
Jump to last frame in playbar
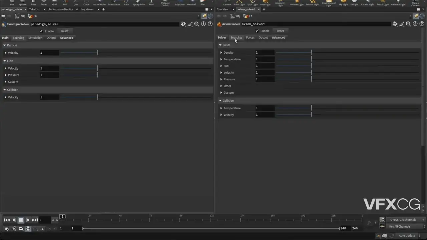35,220
